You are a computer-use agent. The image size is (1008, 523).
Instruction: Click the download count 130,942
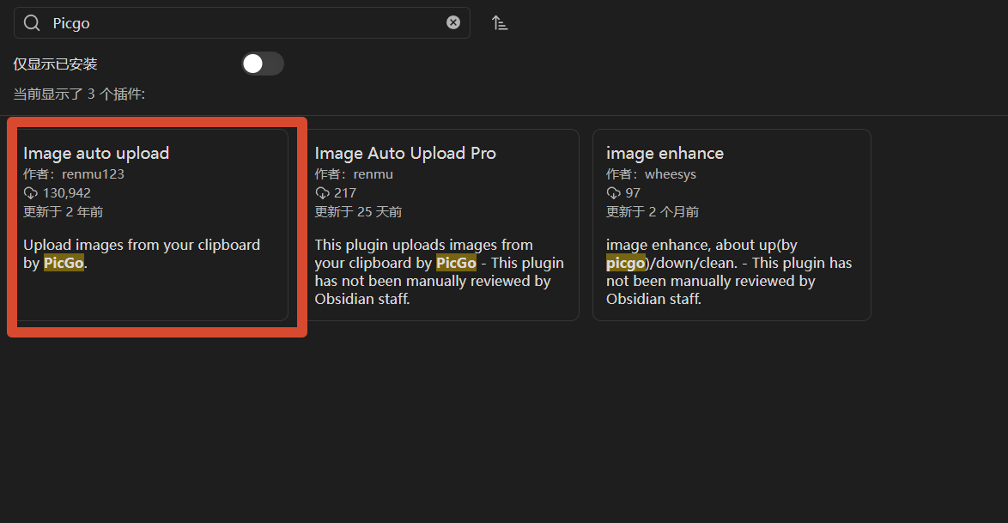click(x=67, y=193)
